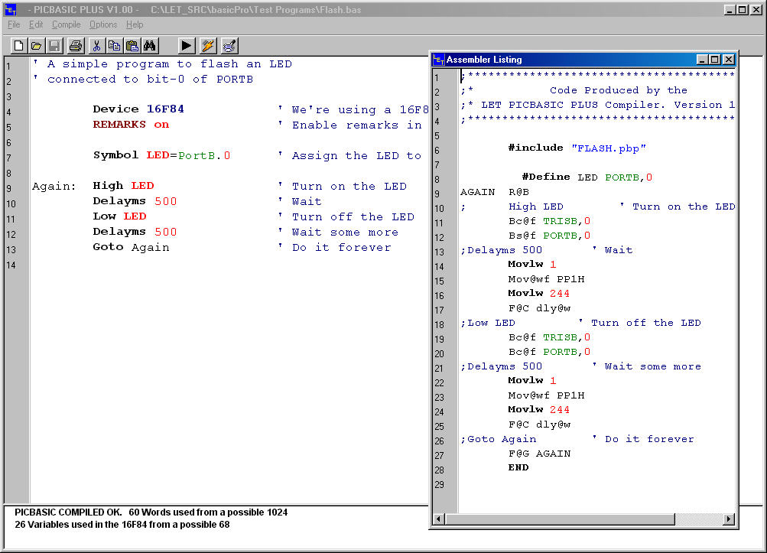Click 'High LED' in the source editor
This screenshot has width=767, height=553.
coord(123,185)
